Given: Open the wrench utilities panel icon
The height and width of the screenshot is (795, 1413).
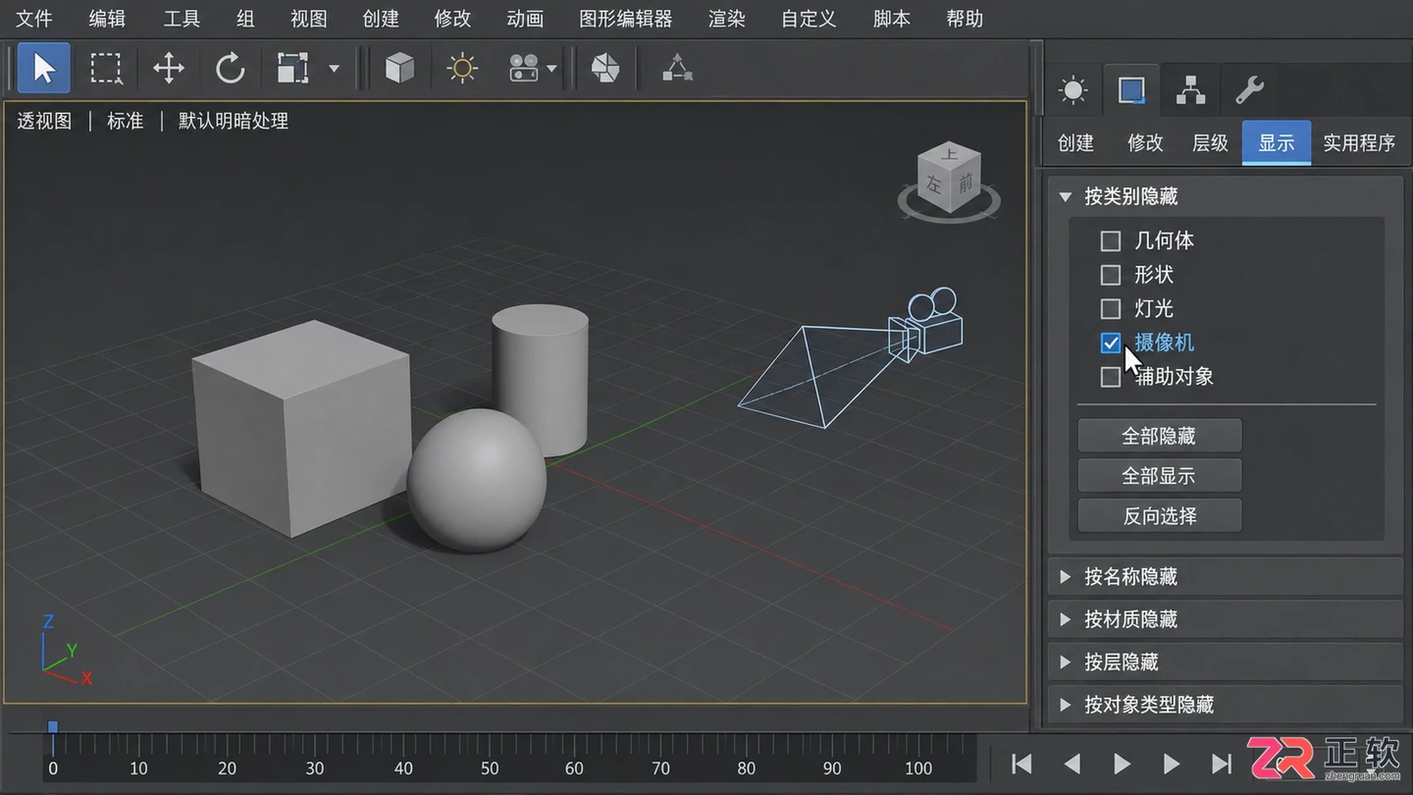Looking at the screenshot, I should point(1249,91).
